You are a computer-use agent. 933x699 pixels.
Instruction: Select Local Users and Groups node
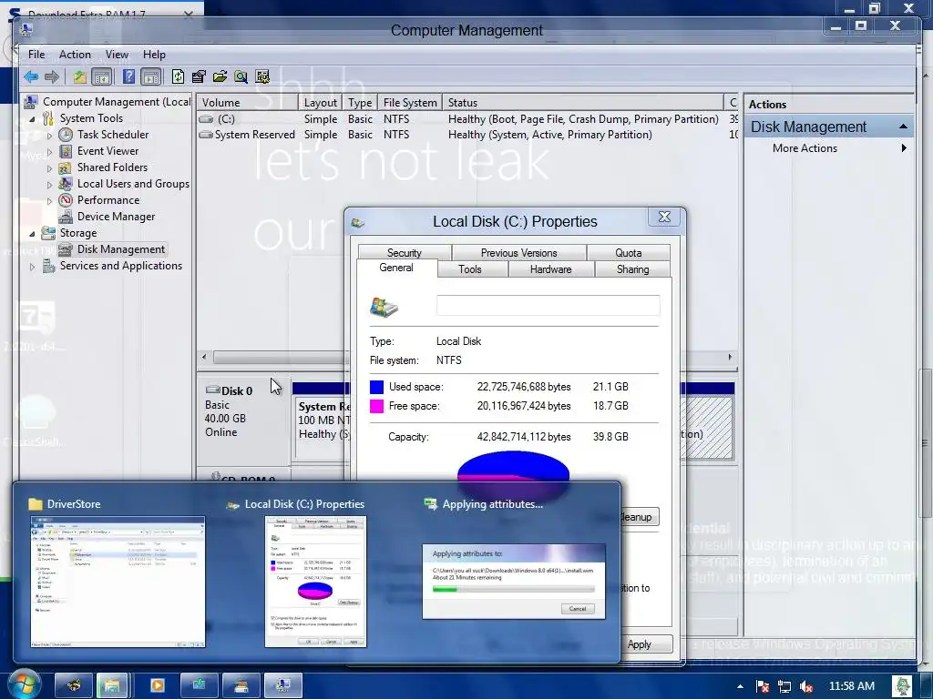tap(133, 184)
